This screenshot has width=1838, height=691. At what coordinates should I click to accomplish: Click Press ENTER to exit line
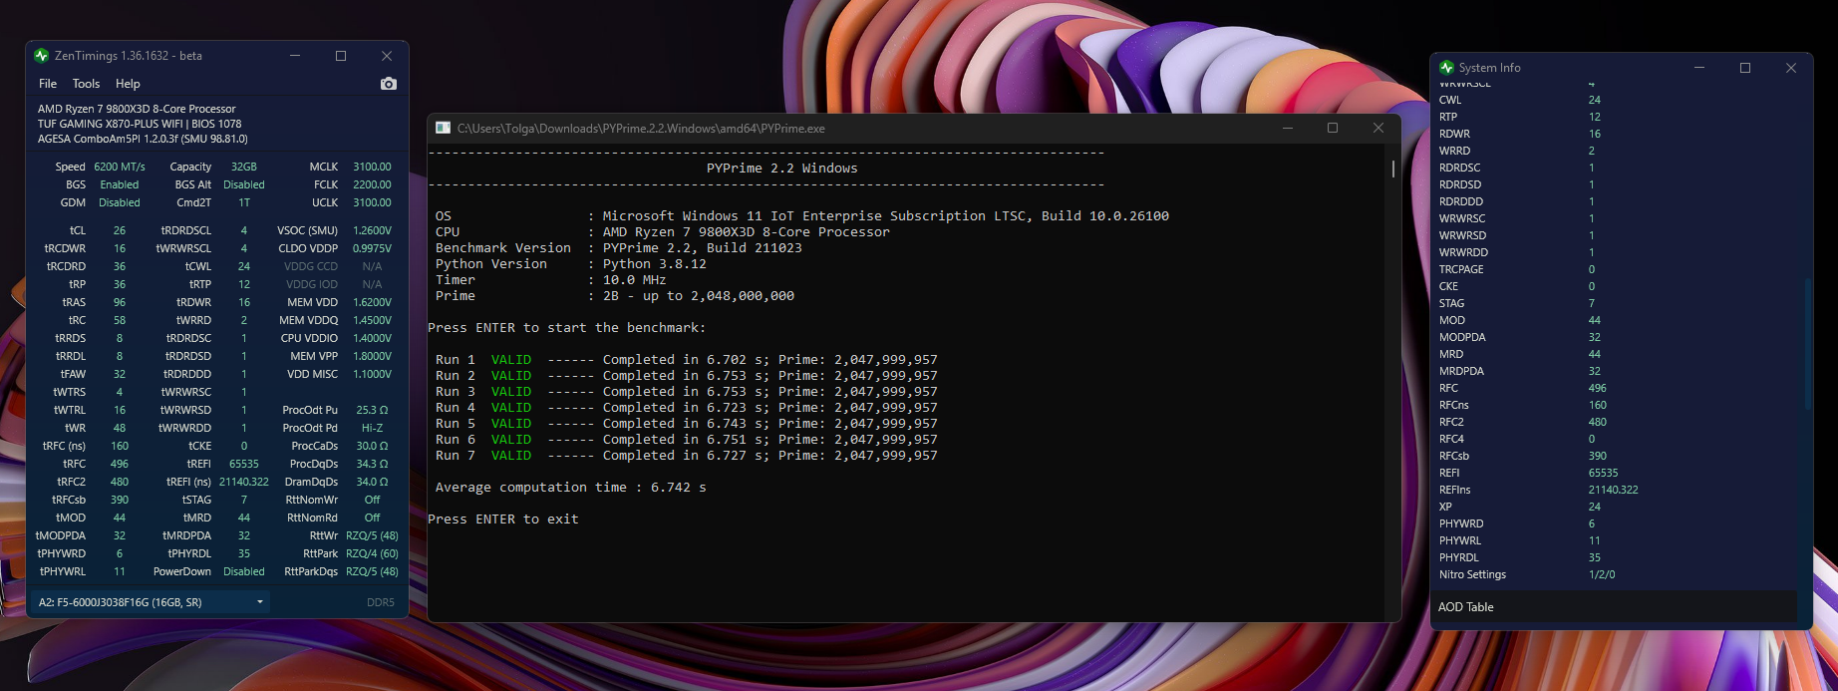pos(503,518)
